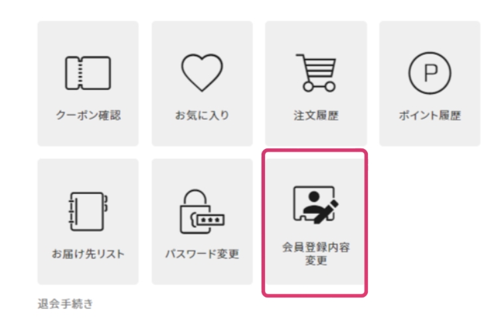Viewport: 498px width, 318px height.
Task: Go to order history tile
Action: click(316, 83)
